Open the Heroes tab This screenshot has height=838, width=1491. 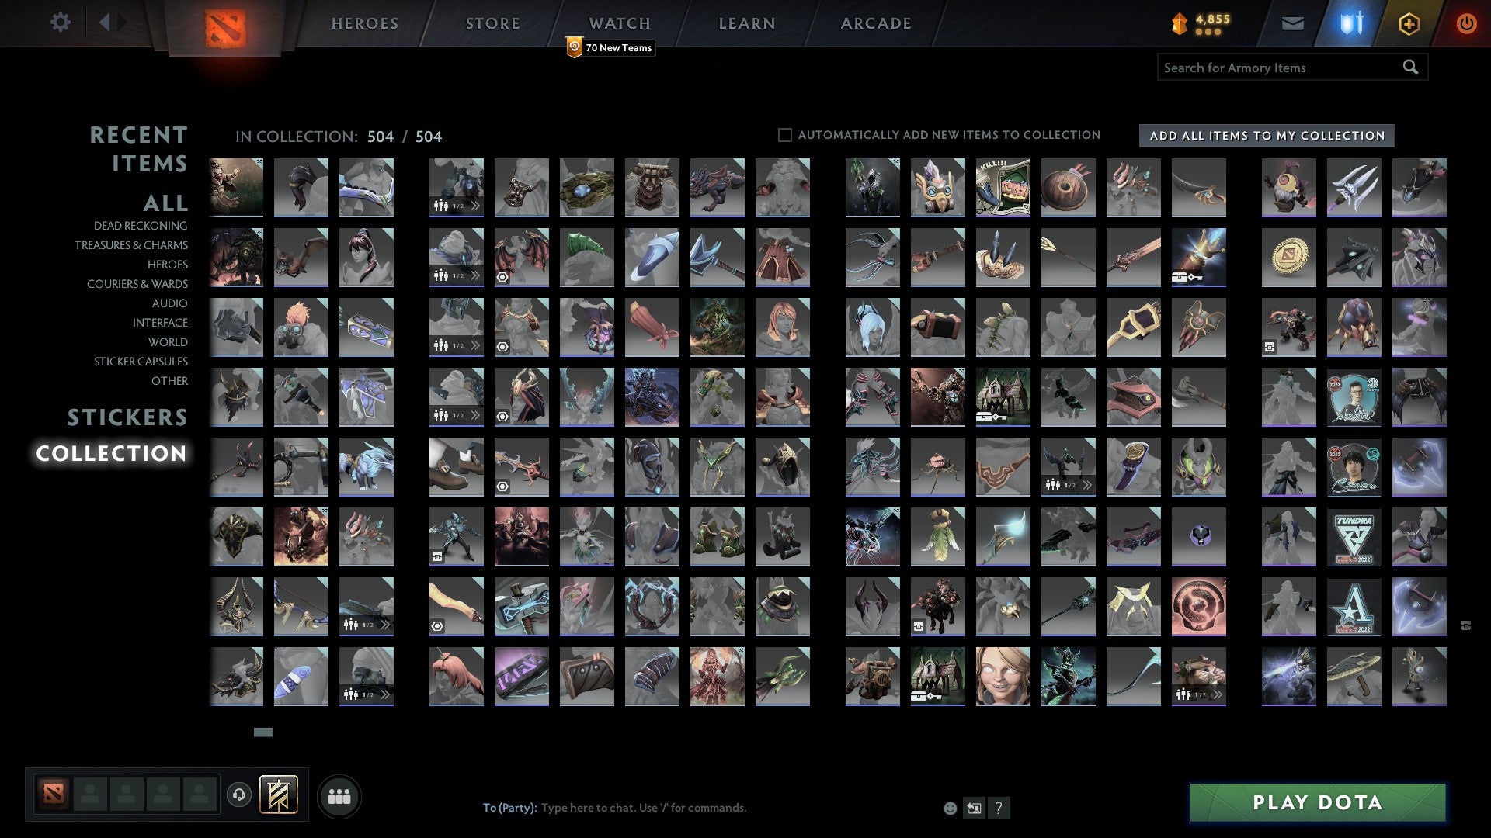(364, 23)
